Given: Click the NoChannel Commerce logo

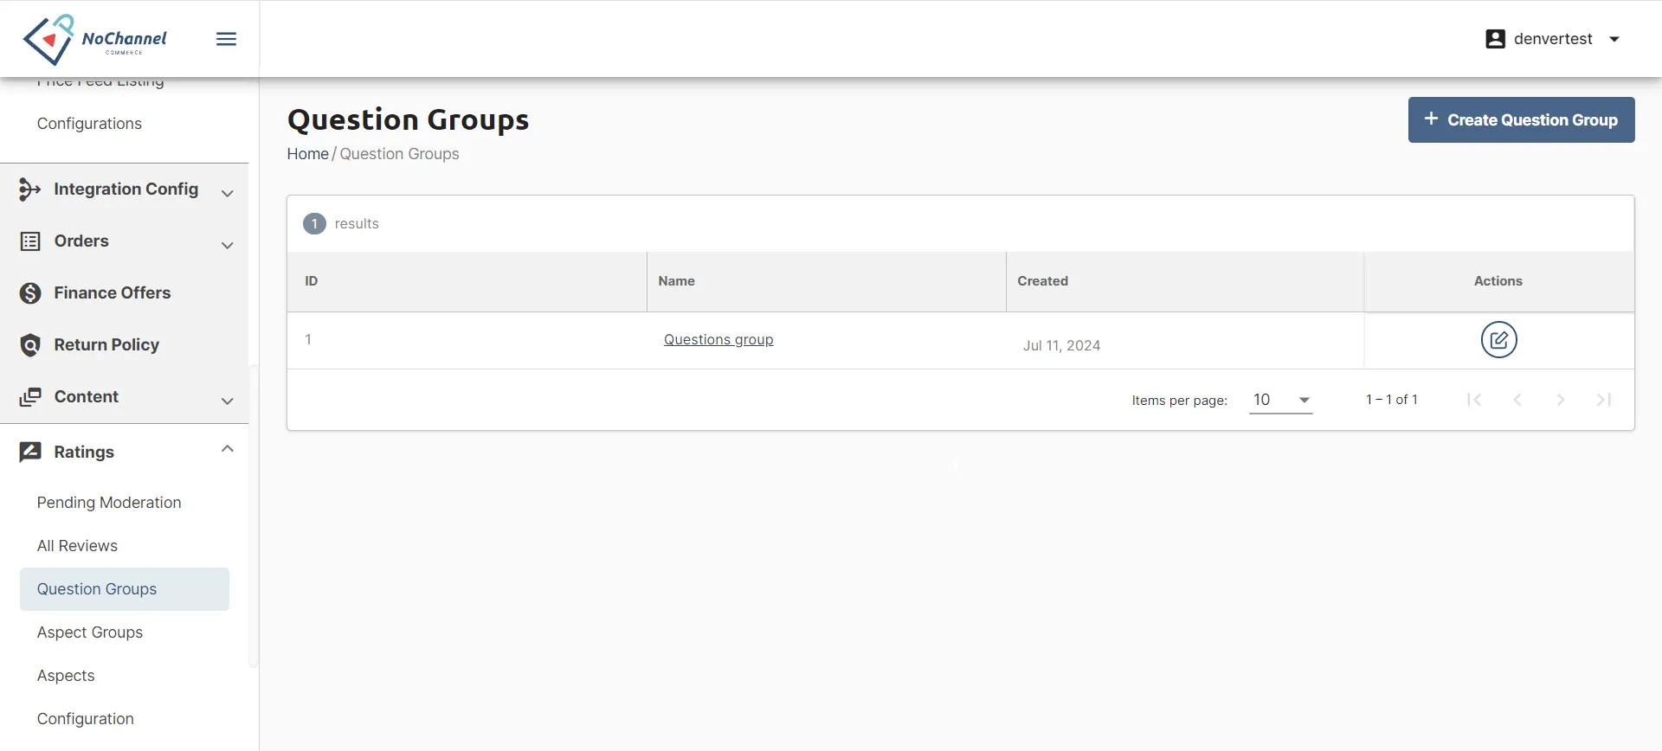Looking at the screenshot, I should (94, 39).
